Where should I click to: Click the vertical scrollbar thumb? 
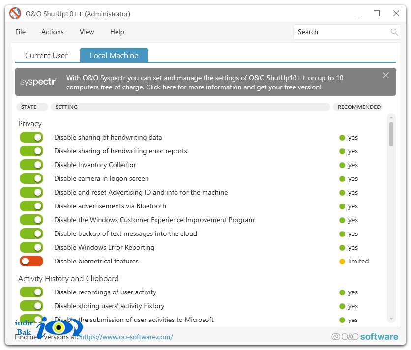(x=391, y=134)
